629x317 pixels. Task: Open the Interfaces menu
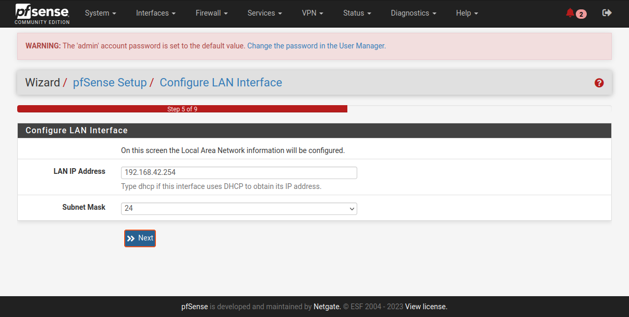(155, 13)
